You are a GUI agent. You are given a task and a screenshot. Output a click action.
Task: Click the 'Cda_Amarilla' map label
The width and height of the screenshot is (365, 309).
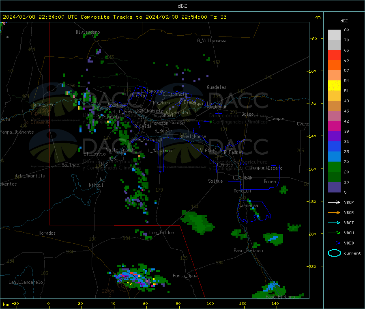[30, 176]
